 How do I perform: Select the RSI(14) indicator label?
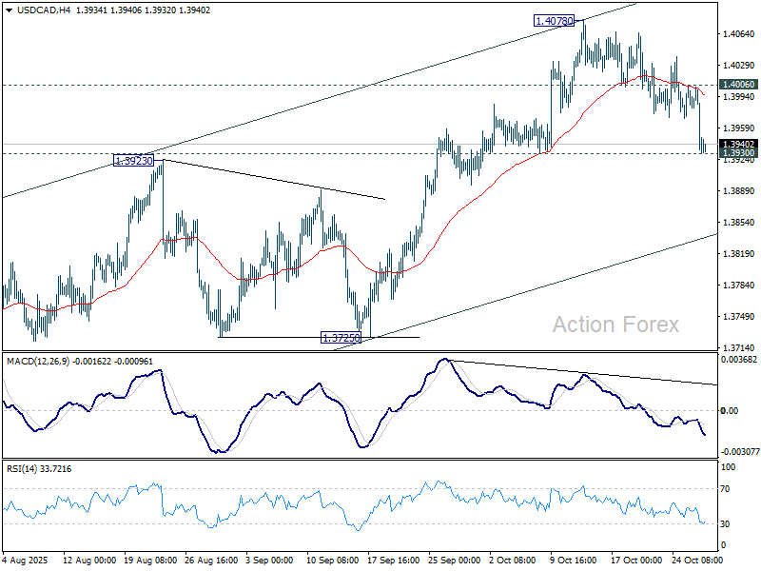click(21, 469)
